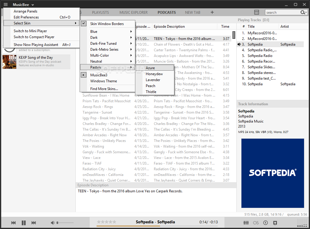Click the repeat-one circle icon

266,223
